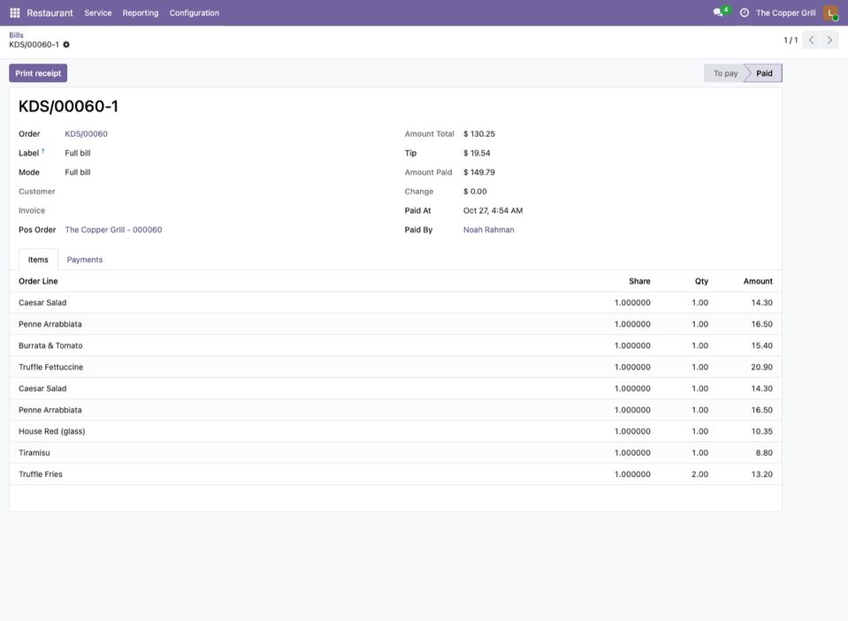Open The Copper Grill - 000060 link
The image size is (848, 621).
point(113,230)
